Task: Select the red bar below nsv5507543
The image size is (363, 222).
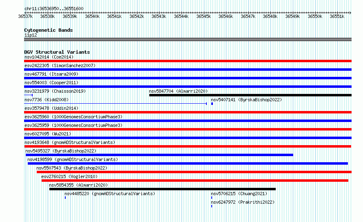Action: 194,172
